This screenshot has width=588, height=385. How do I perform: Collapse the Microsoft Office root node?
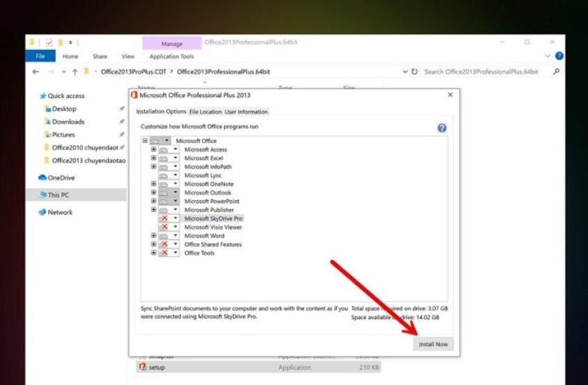(145, 140)
